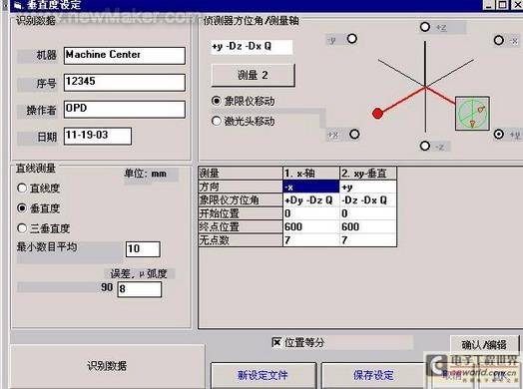
Task: Click the 机器 Machine Center input field
Action: [x=125, y=55]
